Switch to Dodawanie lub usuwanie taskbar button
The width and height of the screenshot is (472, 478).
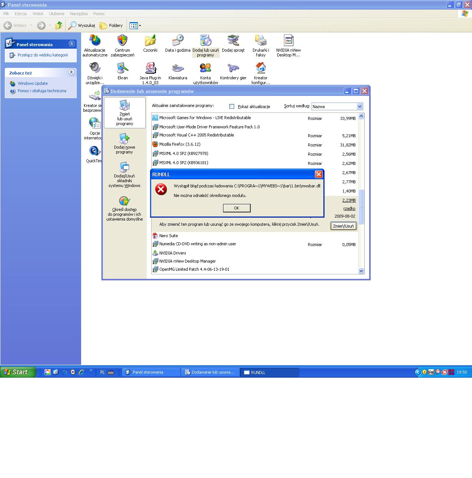(211, 373)
